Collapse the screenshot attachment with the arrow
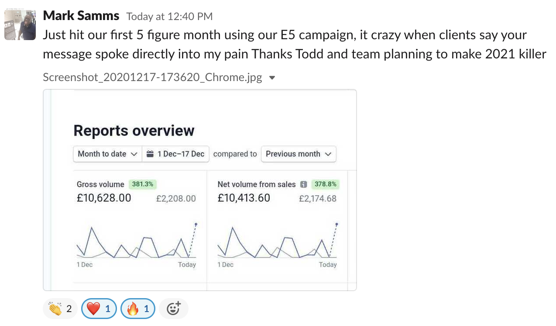The height and width of the screenshot is (326, 556). [272, 78]
